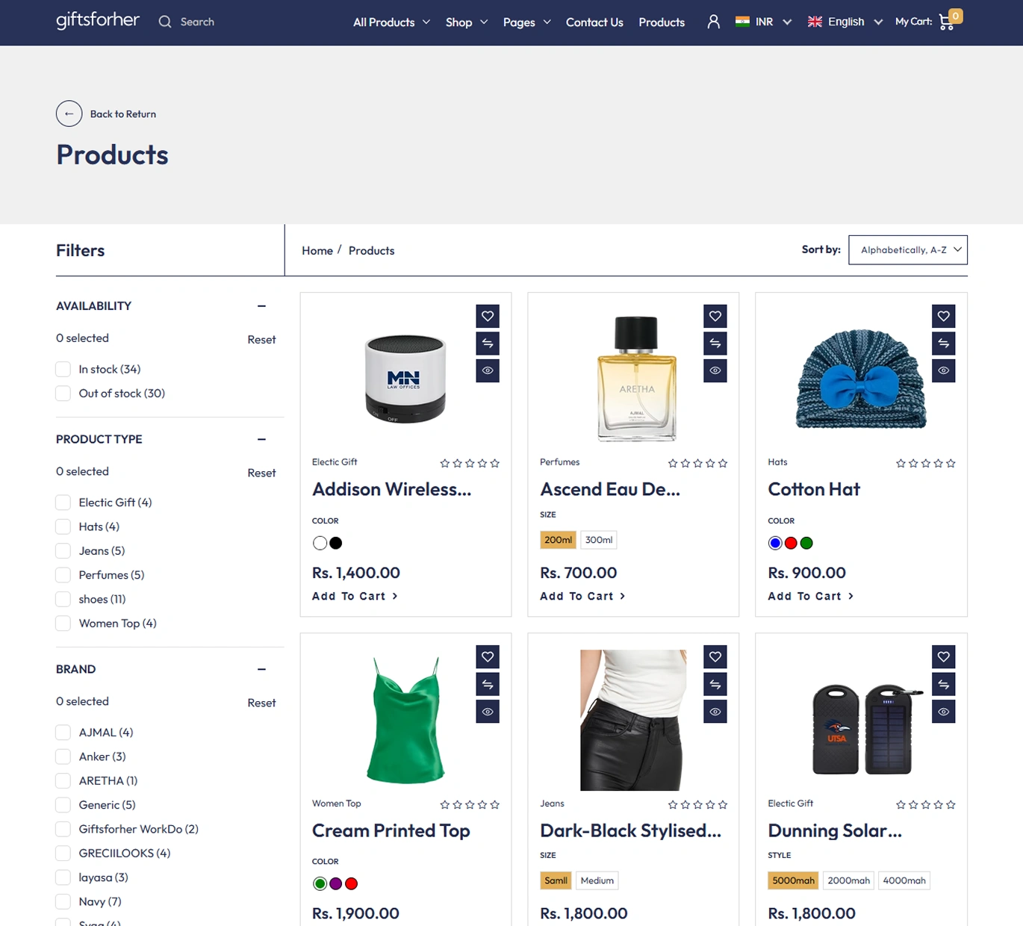Add Cream Printed Top to wishlist

click(x=488, y=656)
